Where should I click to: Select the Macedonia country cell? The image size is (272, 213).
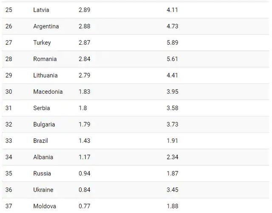48,92
